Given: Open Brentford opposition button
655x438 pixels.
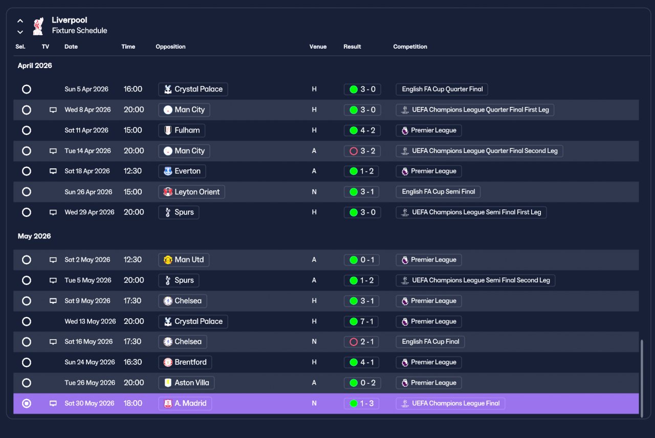Looking at the screenshot, I should pyautogui.click(x=185, y=362).
